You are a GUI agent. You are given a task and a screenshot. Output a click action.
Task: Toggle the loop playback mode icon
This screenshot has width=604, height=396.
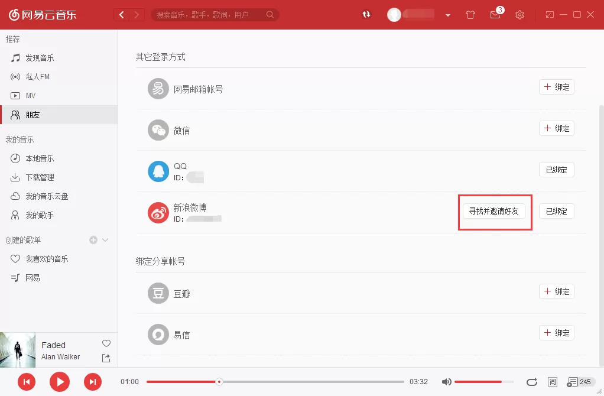tap(531, 382)
